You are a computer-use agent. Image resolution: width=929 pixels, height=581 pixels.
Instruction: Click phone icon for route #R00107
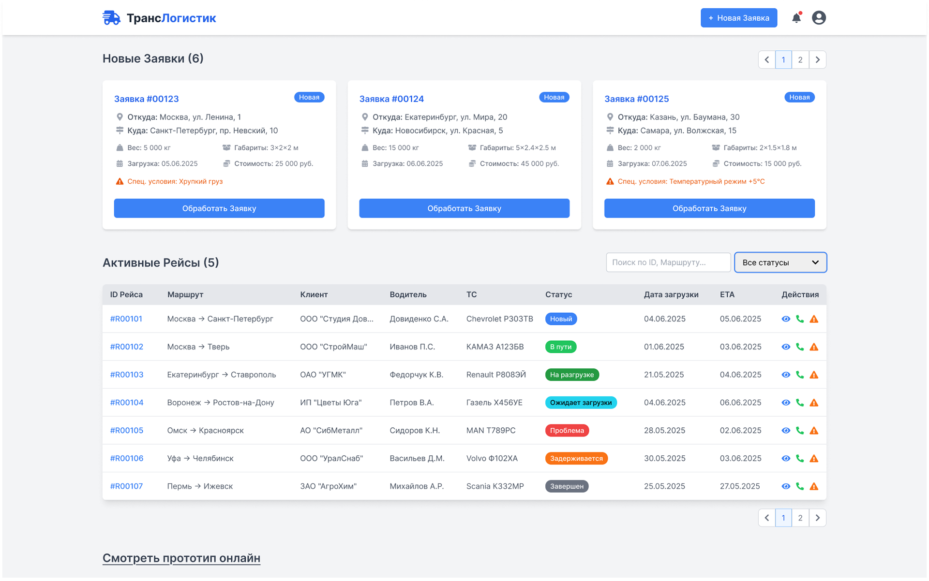tap(800, 486)
